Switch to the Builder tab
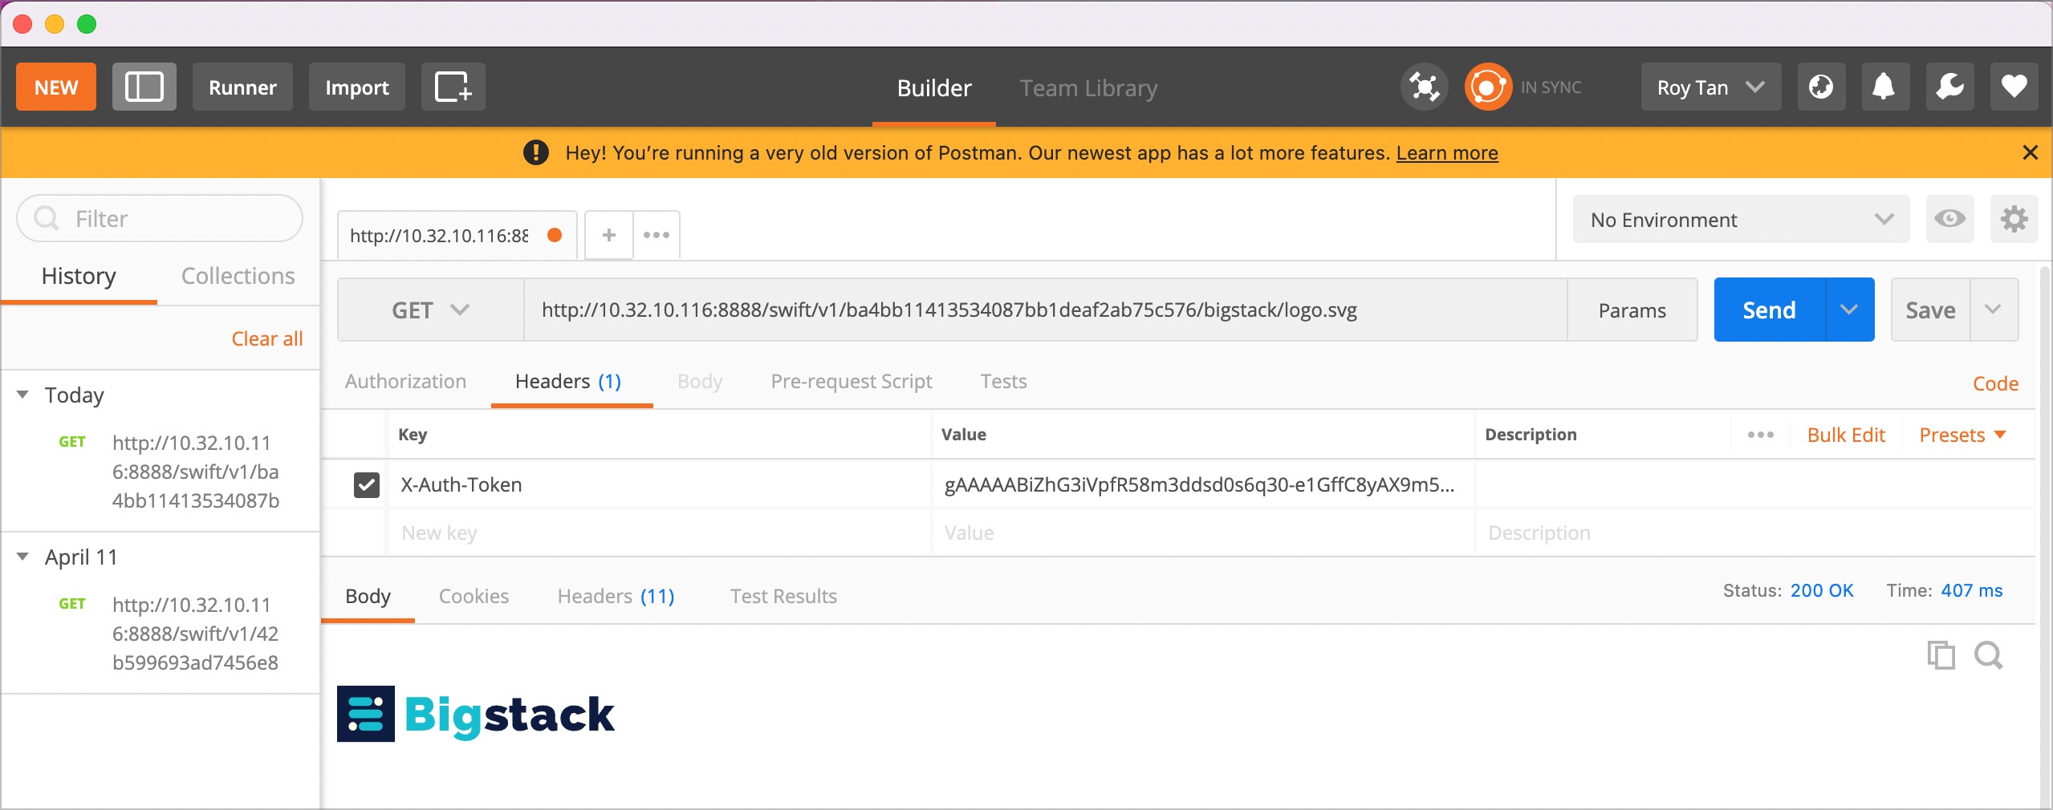 coord(934,87)
